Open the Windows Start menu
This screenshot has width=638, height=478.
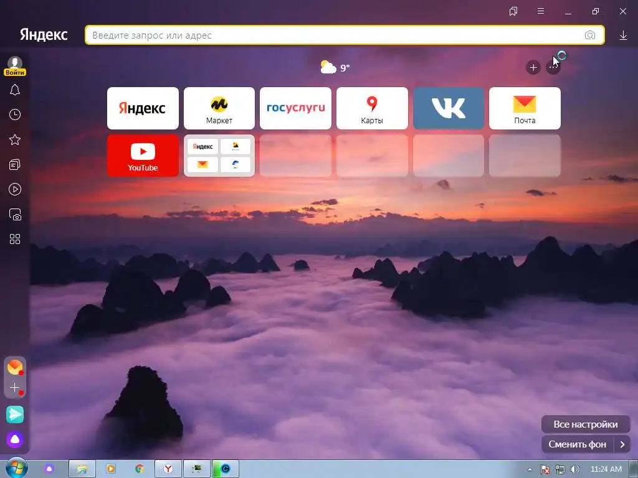point(16,469)
